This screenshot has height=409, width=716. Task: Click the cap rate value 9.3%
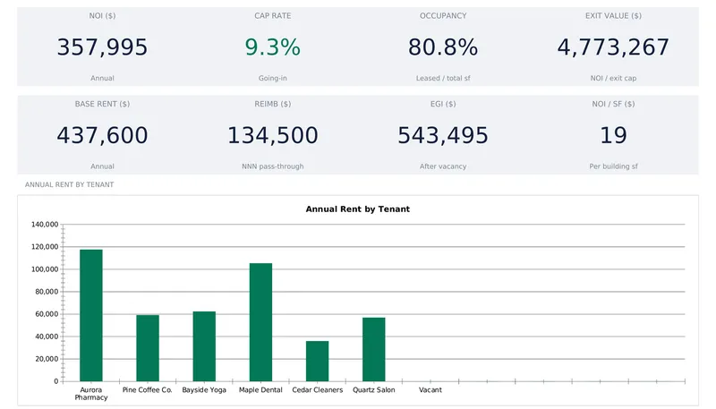click(273, 47)
